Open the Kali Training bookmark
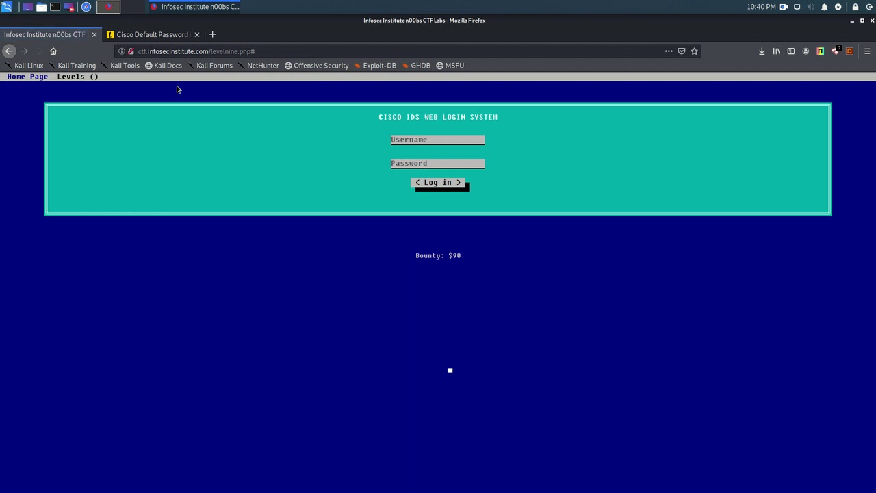The width and height of the screenshot is (876, 493). [x=72, y=66]
